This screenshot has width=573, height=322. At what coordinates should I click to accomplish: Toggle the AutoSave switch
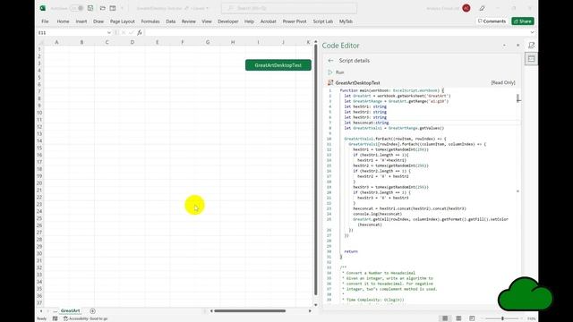[x=76, y=8]
